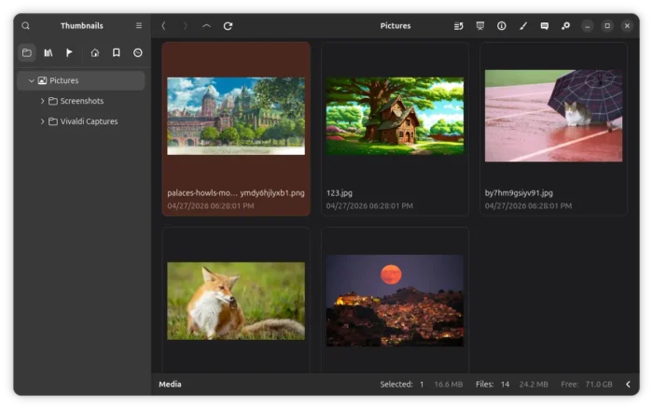Image resolution: width=653 pixels, height=409 pixels.
Task: Click the Media label in status bar
Action: [x=170, y=384]
